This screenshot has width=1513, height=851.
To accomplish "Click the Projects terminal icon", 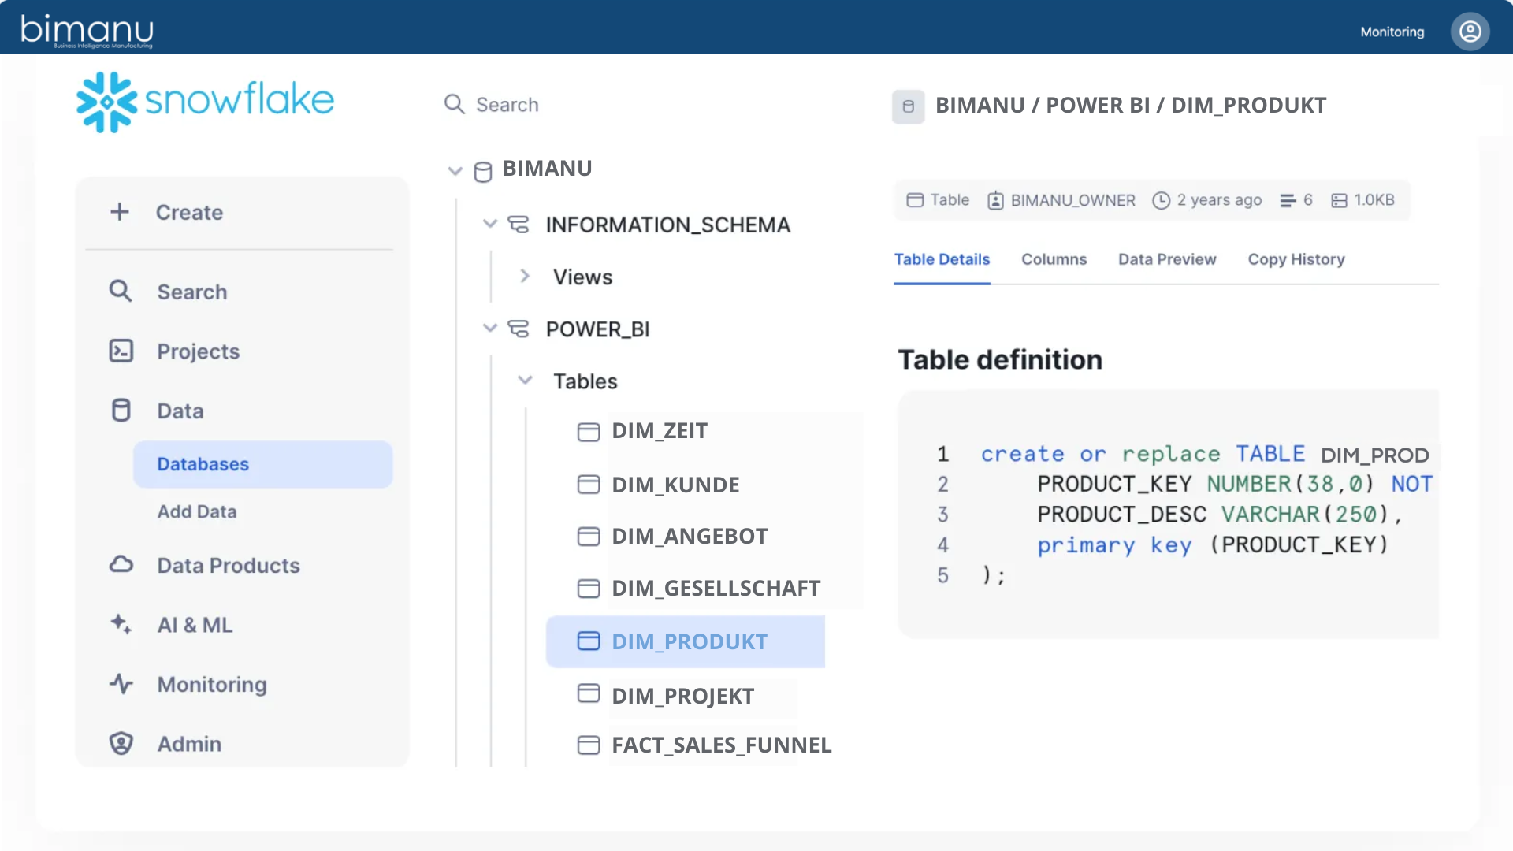I will click(121, 351).
